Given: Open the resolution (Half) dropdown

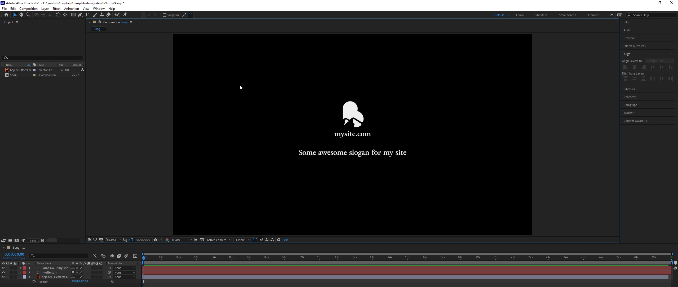Looking at the screenshot, I should tap(182, 240).
